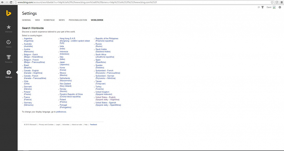Click David's profile picture icon

click(x=274, y=7)
